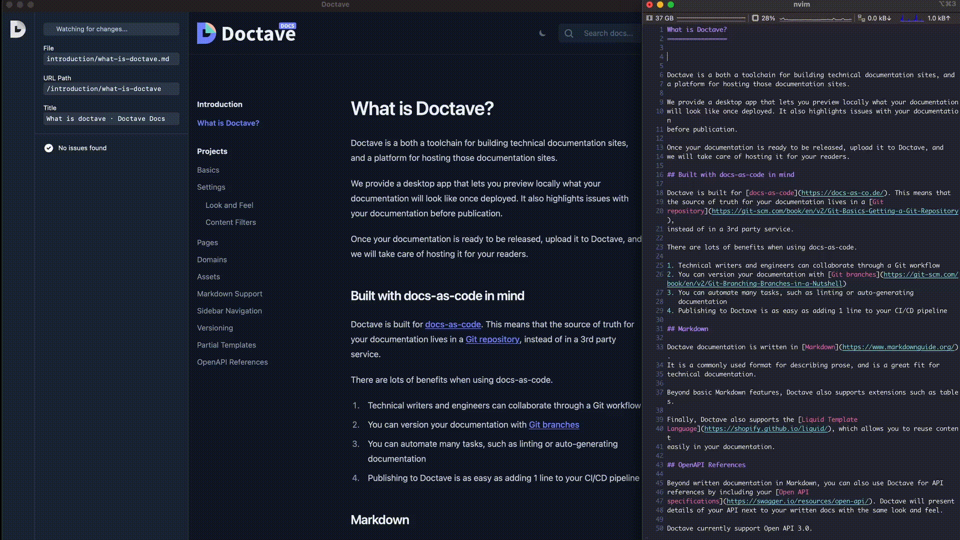Select the OpenAPI References navigation entry
This screenshot has height=540, width=960.
(232, 362)
